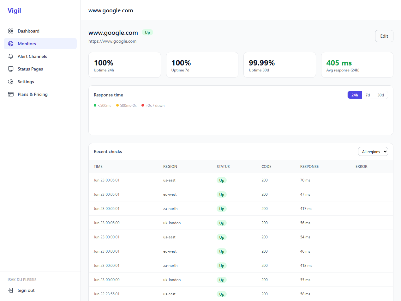Open Plans & Pricing
The width and height of the screenshot is (401, 301).
[x=40, y=94]
